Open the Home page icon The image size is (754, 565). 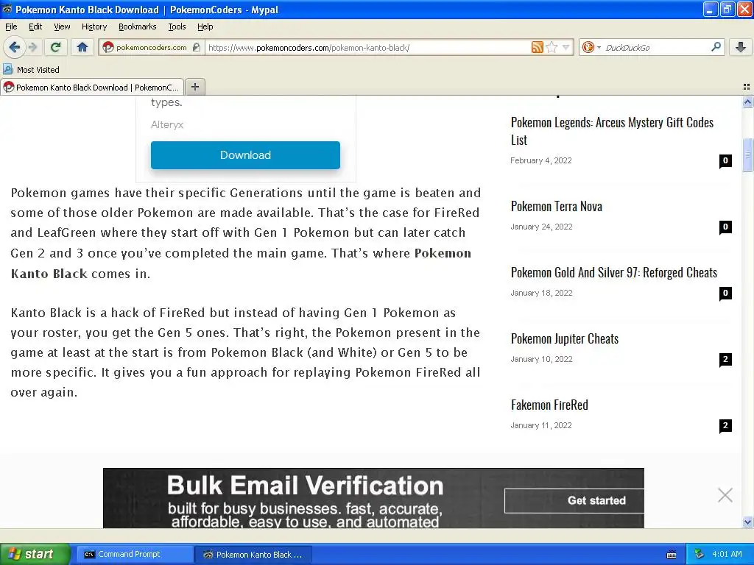[x=82, y=47]
